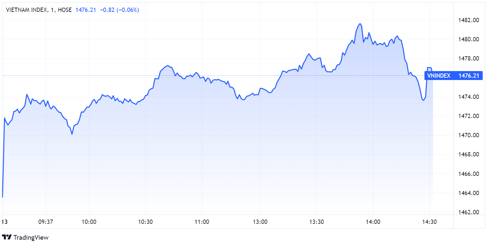Select the HOSE exchange label
This screenshot has height=246, width=490.
coord(65,10)
